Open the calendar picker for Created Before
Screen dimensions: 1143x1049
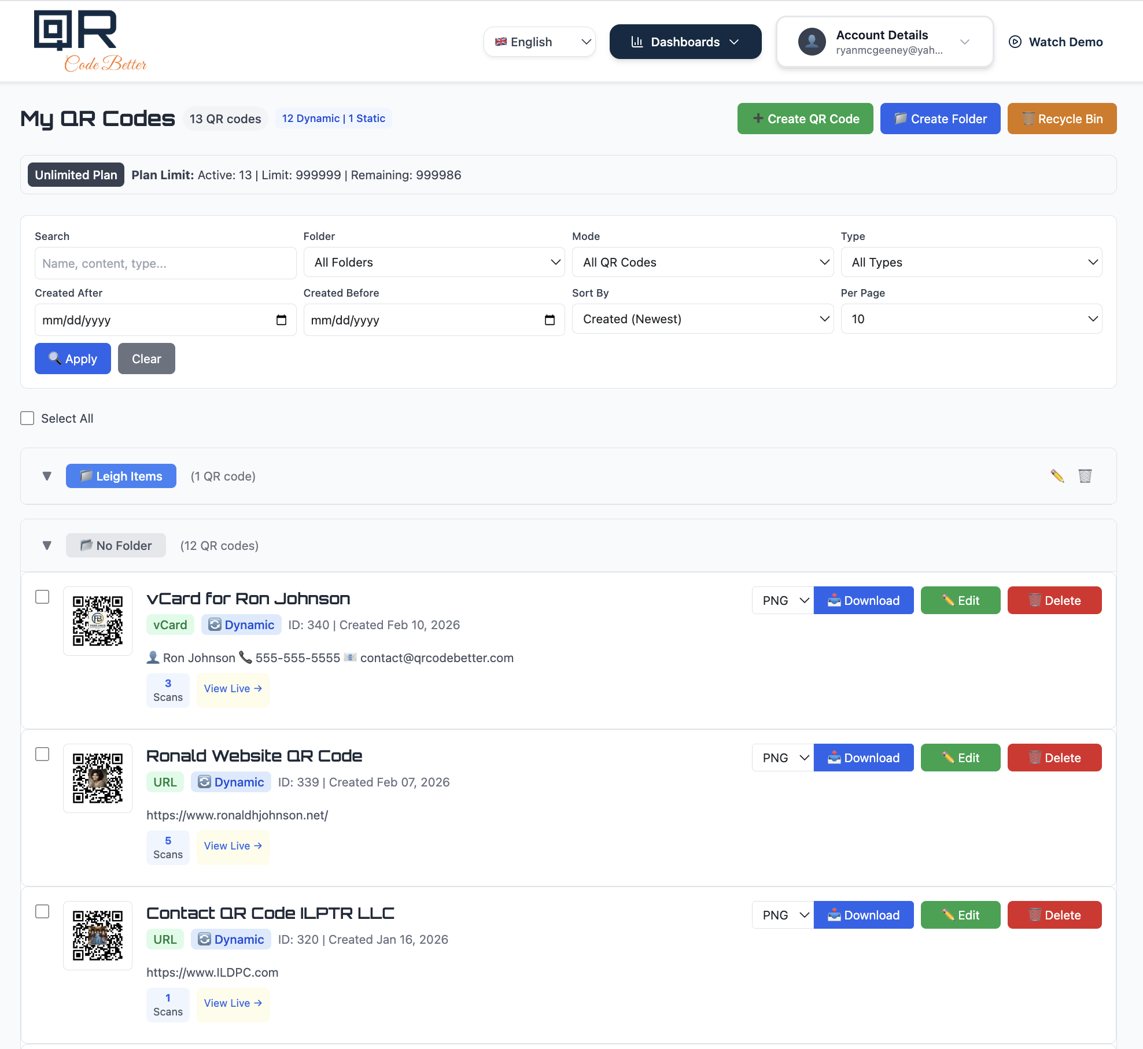[x=550, y=319]
